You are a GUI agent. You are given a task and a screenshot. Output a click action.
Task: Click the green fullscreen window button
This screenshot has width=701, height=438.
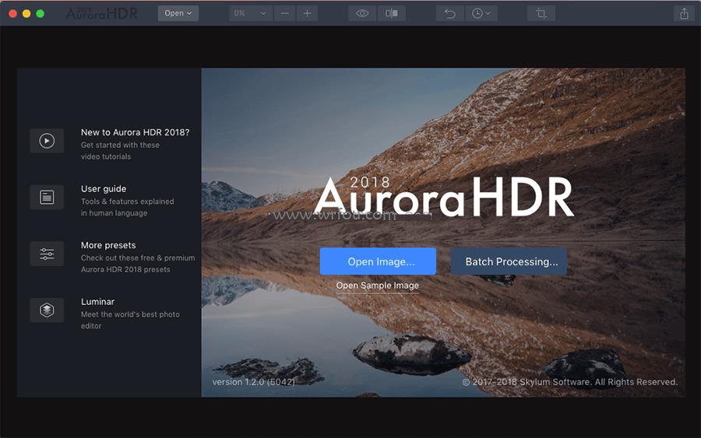tap(41, 14)
